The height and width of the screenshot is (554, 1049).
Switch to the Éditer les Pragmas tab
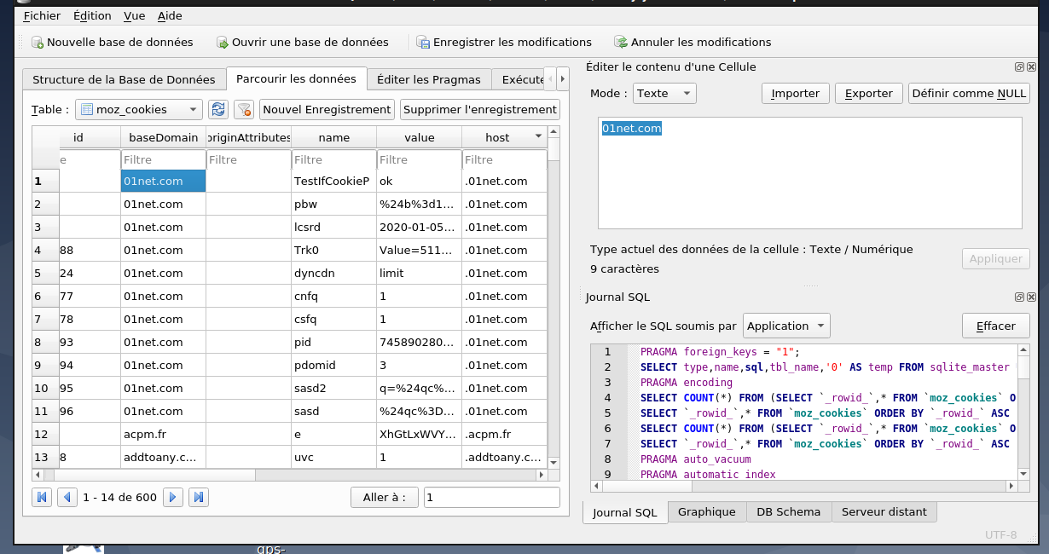click(x=429, y=79)
